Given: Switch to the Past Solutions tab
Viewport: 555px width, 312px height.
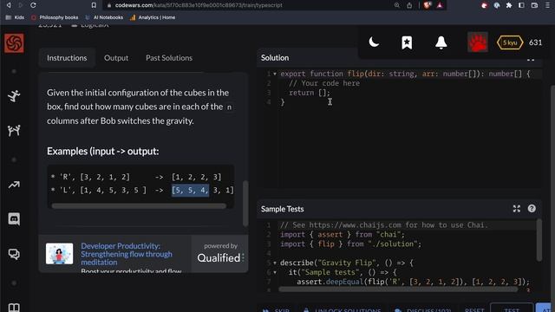Looking at the screenshot, I should tap(169, 58).
